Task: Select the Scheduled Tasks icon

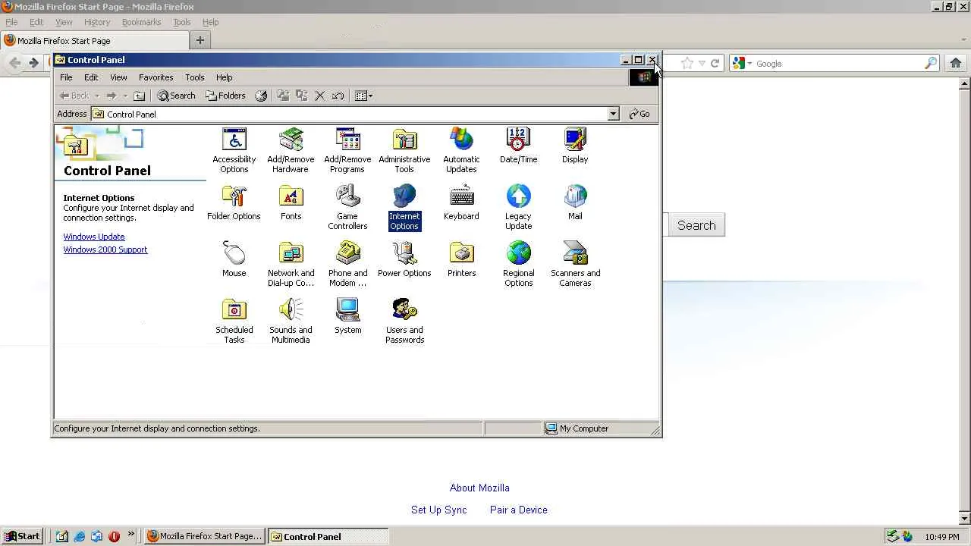Action: point(234,321)
